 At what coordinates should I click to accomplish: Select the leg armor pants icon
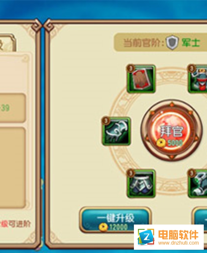(x=141, y=183)
